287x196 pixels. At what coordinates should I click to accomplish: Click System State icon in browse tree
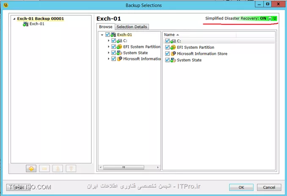coord(119,53)
